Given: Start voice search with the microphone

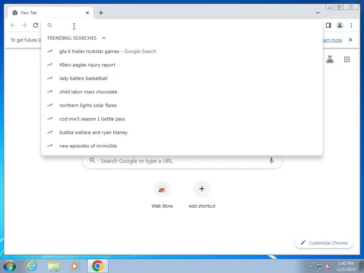Looking at the screenshot, I should click(x=271, y=160).
